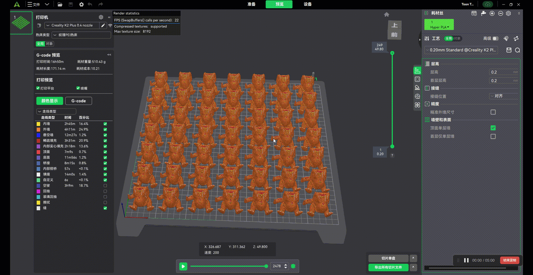This screenshot has width=533, height=275.
Task: Enable the 精准外墙尺寸 checkbox
Action: click(493, 112)
